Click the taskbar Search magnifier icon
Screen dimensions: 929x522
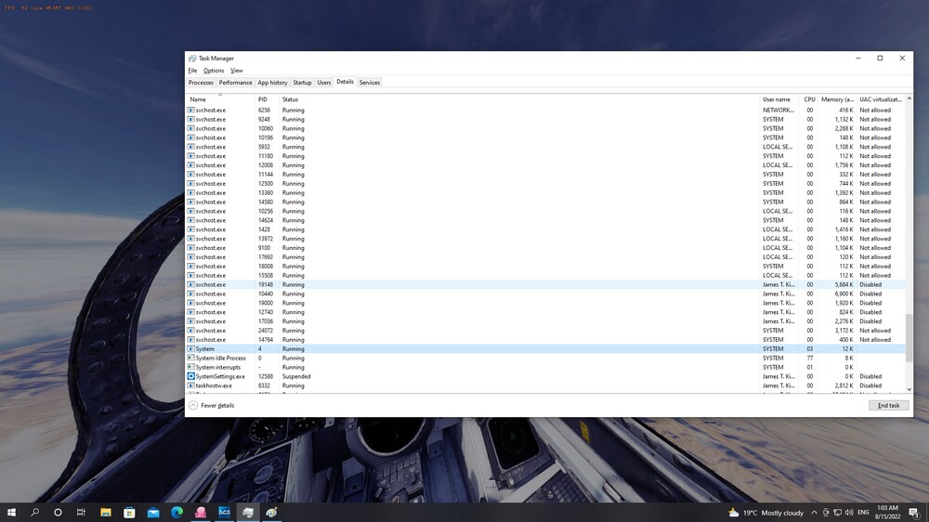[x=34, y=512]
